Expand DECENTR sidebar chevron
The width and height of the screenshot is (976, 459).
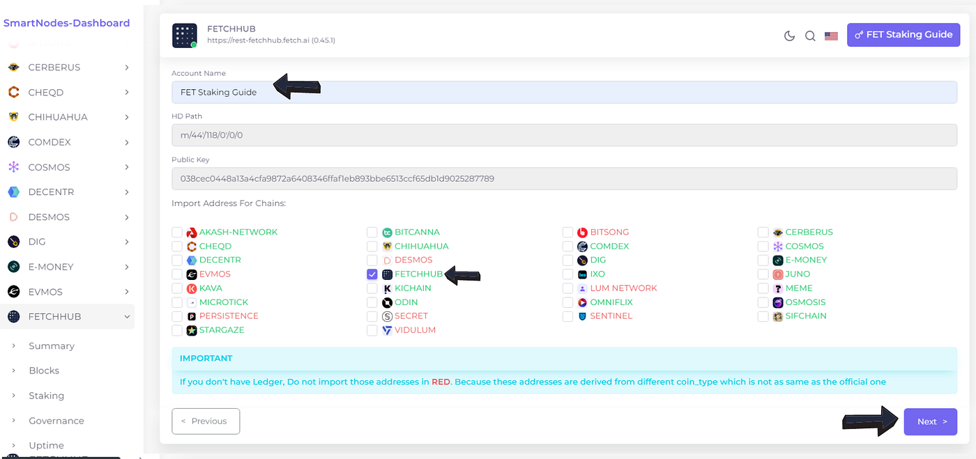click(x=127, y=192)
